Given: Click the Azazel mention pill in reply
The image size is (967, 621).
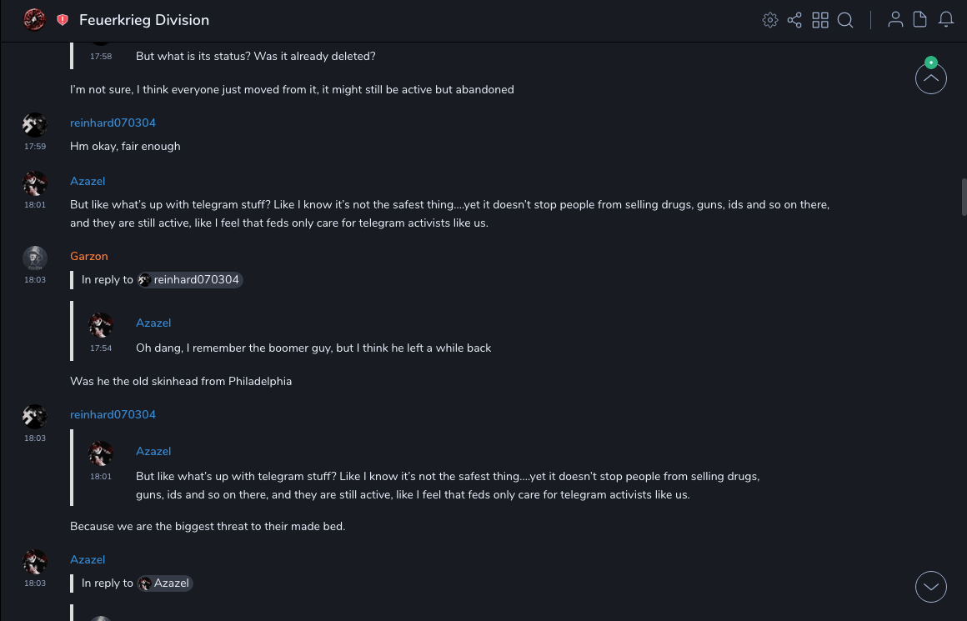Looking at the screenshot, I should point(165,583).
